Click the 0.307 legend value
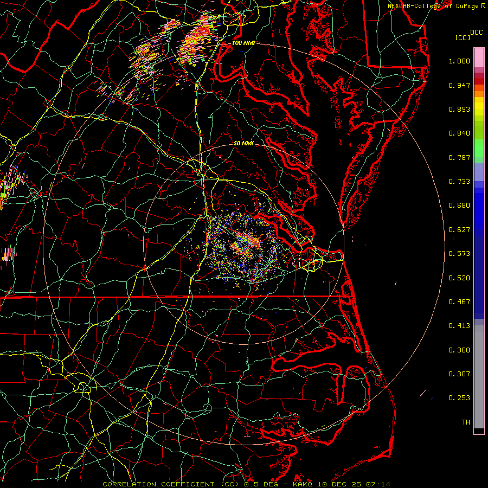The image size is (488, 488). [459, 374]
